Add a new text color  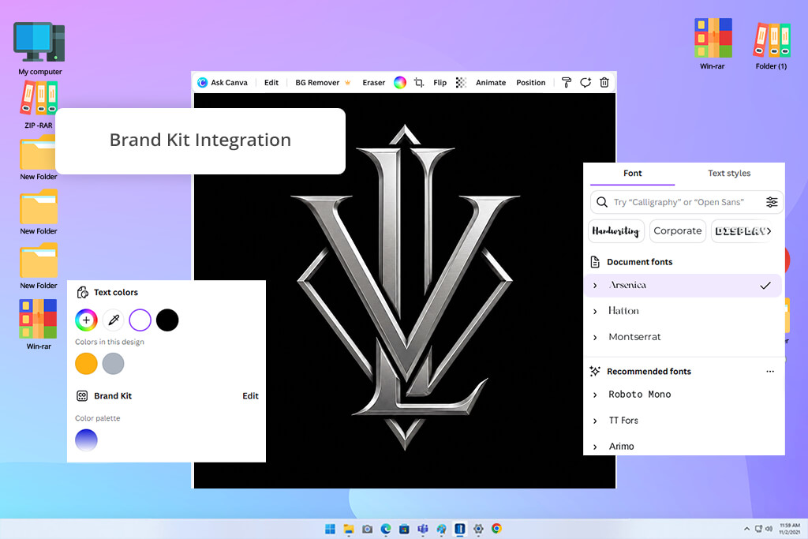[86, 320]
